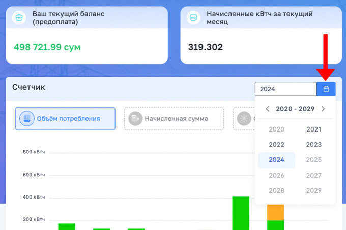Select year 2023 in picker
Screen dimensions: 346x230
313,145
